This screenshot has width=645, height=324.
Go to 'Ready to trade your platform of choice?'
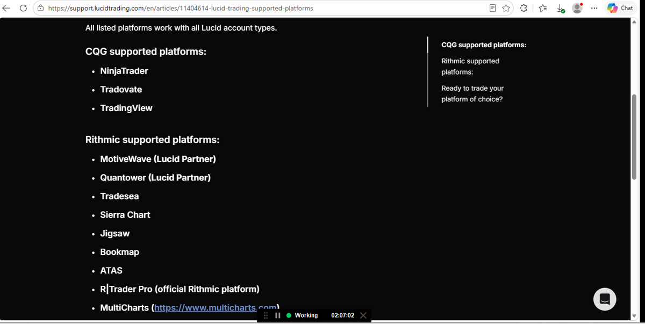[472, 93]
